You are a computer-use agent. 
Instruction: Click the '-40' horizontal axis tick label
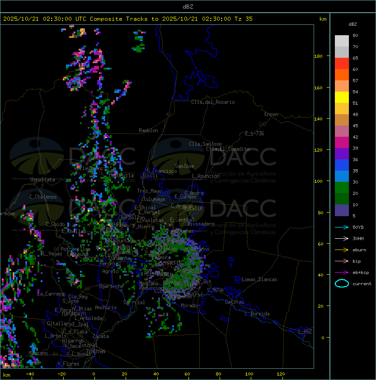[x=30, y=374]
